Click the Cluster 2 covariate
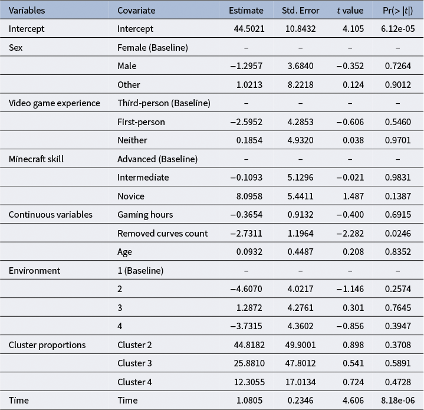The width and height of the screenshot is (424, 410). (x=134, y=345)
